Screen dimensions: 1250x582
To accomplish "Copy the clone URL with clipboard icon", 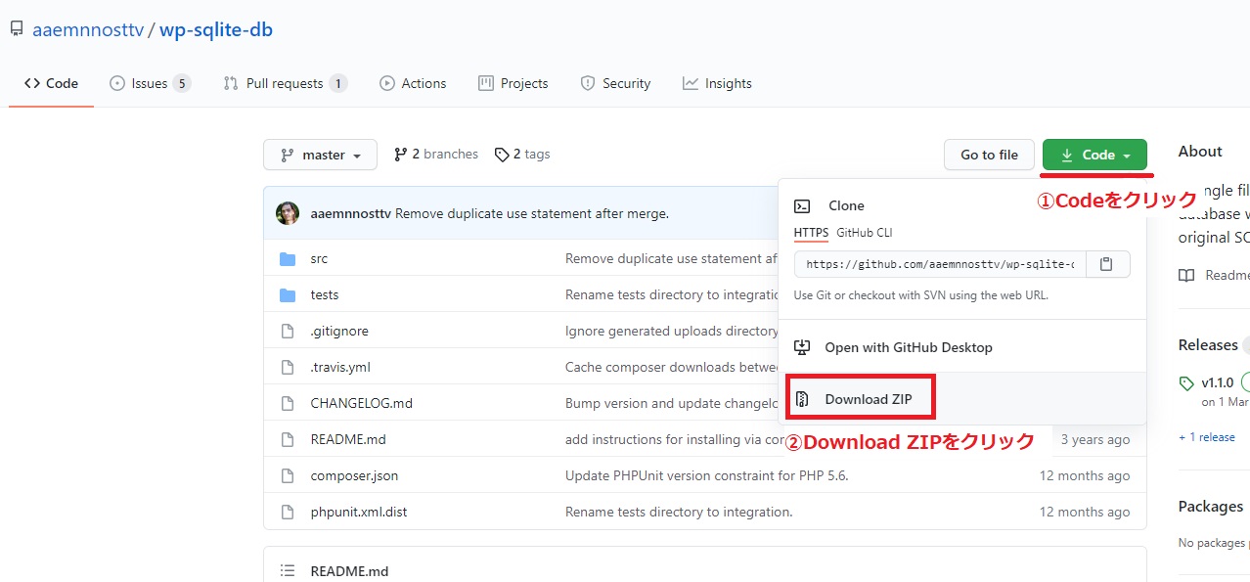I will point(1106,264).
